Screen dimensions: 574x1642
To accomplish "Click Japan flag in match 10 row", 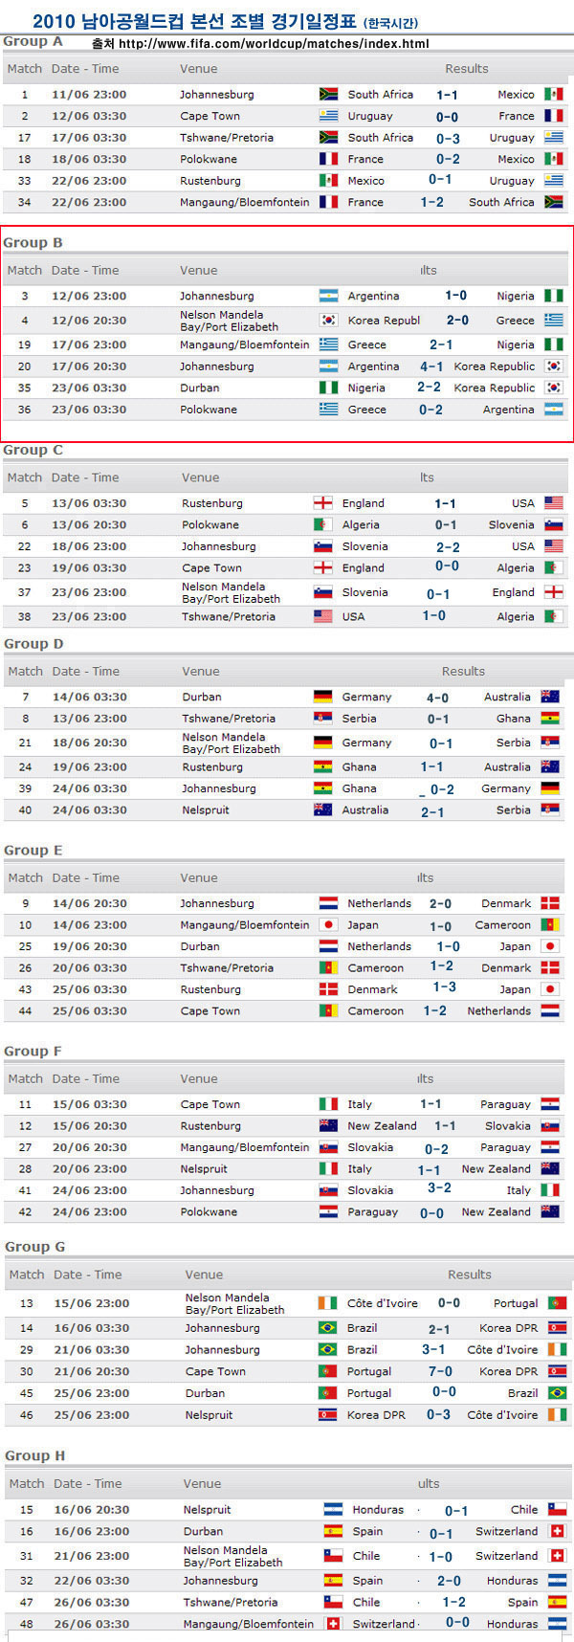I will pos(328,925).
